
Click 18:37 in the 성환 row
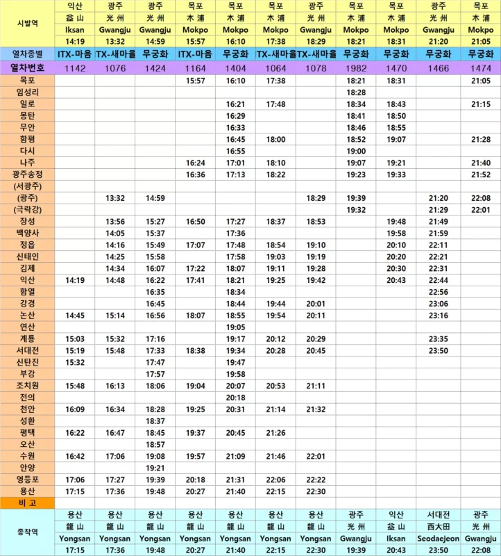(x=155, y=421)
